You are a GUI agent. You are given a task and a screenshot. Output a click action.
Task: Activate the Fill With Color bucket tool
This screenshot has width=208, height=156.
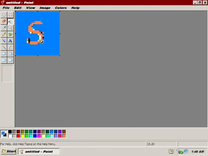click(10, 21)
